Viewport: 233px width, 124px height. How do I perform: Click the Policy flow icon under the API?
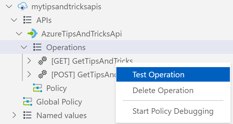[x=38, y=88]
